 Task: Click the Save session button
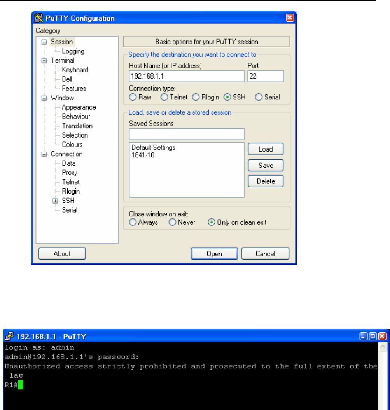pos(266,166)
